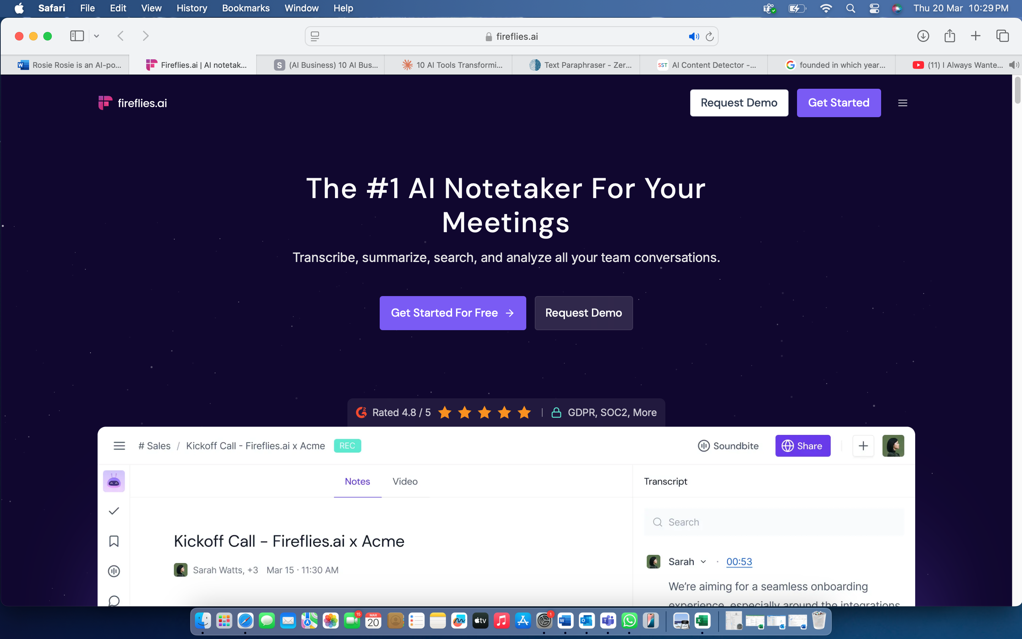Switch to (AI Business) 10 AI Bus... tab

[320, 65]
